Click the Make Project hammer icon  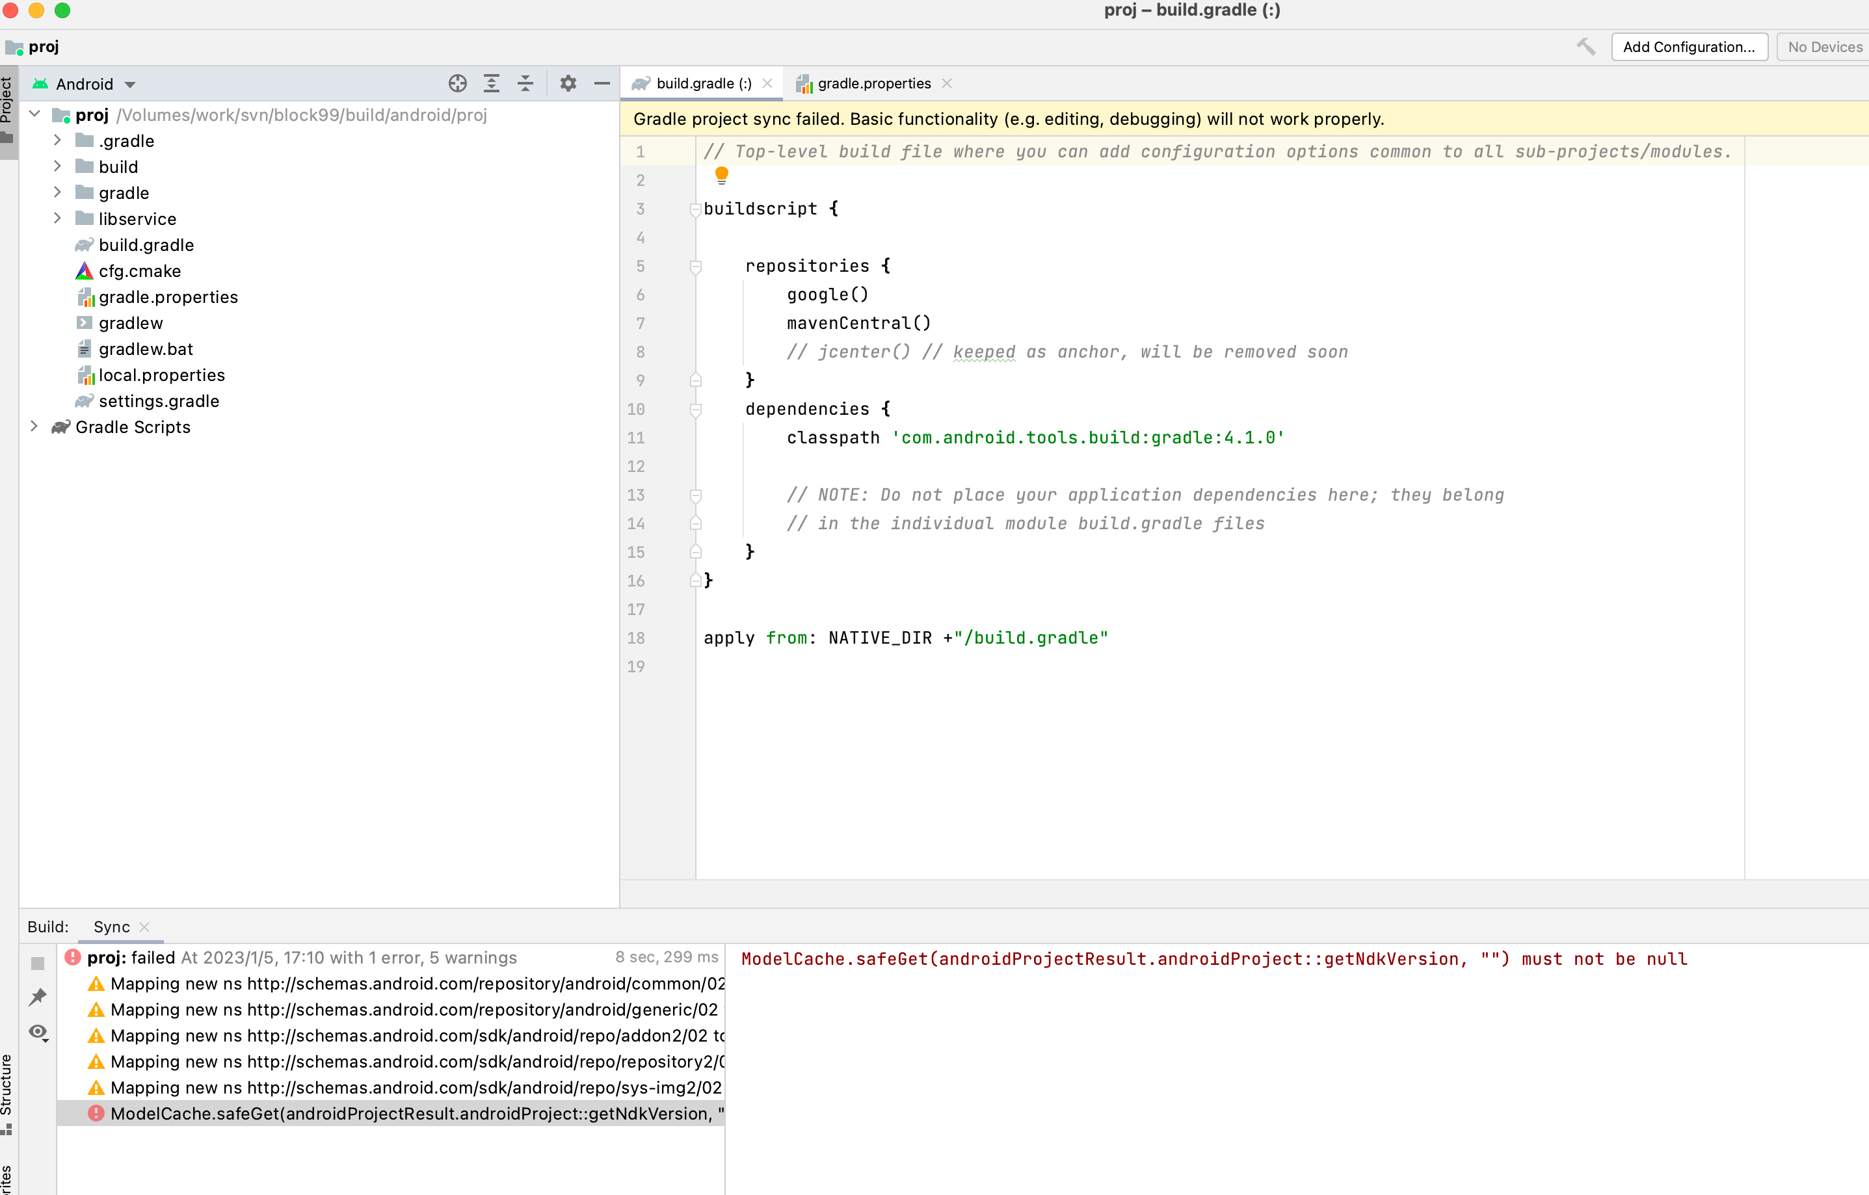[1585, 47]
